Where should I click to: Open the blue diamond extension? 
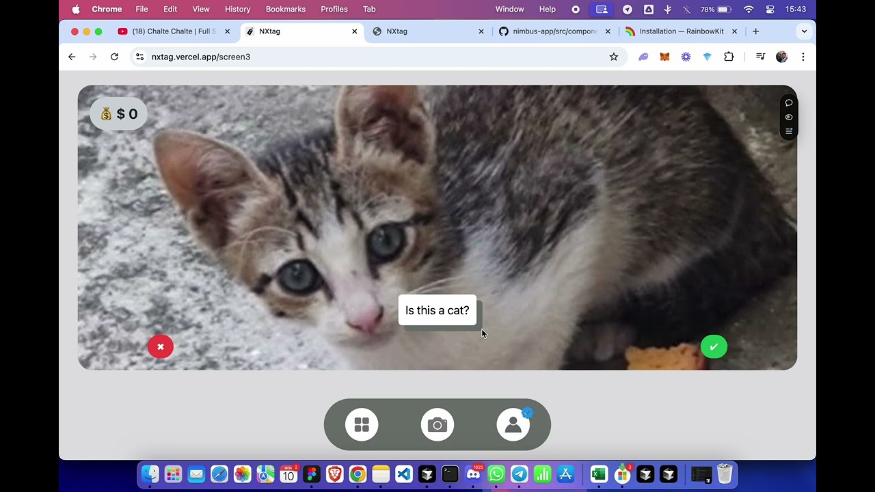[x=708, y=57]
